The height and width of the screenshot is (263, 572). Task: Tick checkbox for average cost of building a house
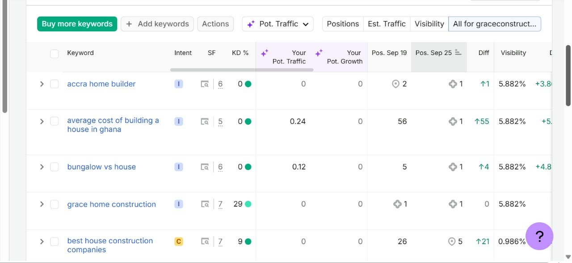click(55, 121)
